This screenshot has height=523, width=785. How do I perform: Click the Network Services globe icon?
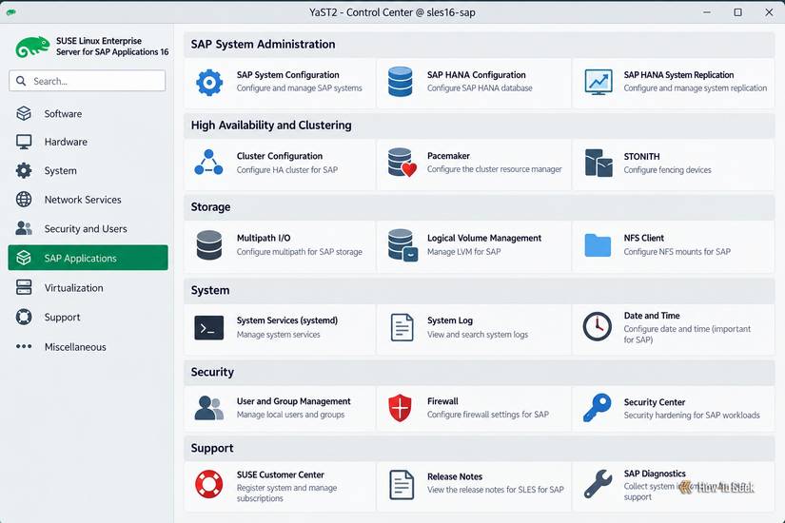24,199
